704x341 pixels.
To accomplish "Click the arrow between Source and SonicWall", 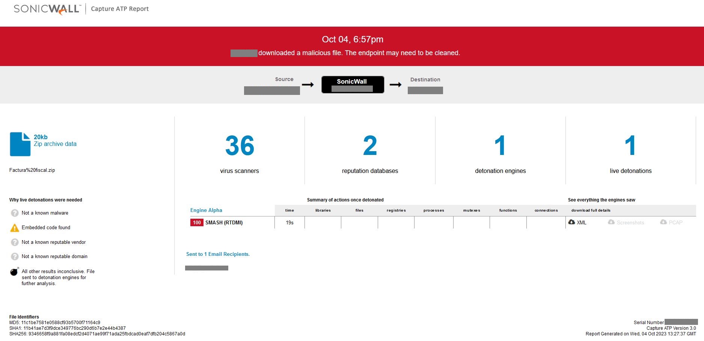I will tap(308, 85).
